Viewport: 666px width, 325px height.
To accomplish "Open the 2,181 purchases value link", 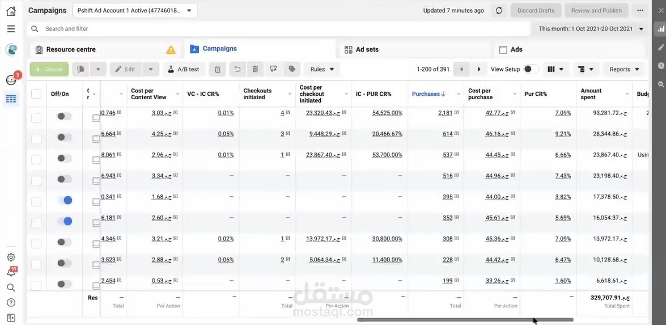I will pyautogui.click(x=445, y=113).
